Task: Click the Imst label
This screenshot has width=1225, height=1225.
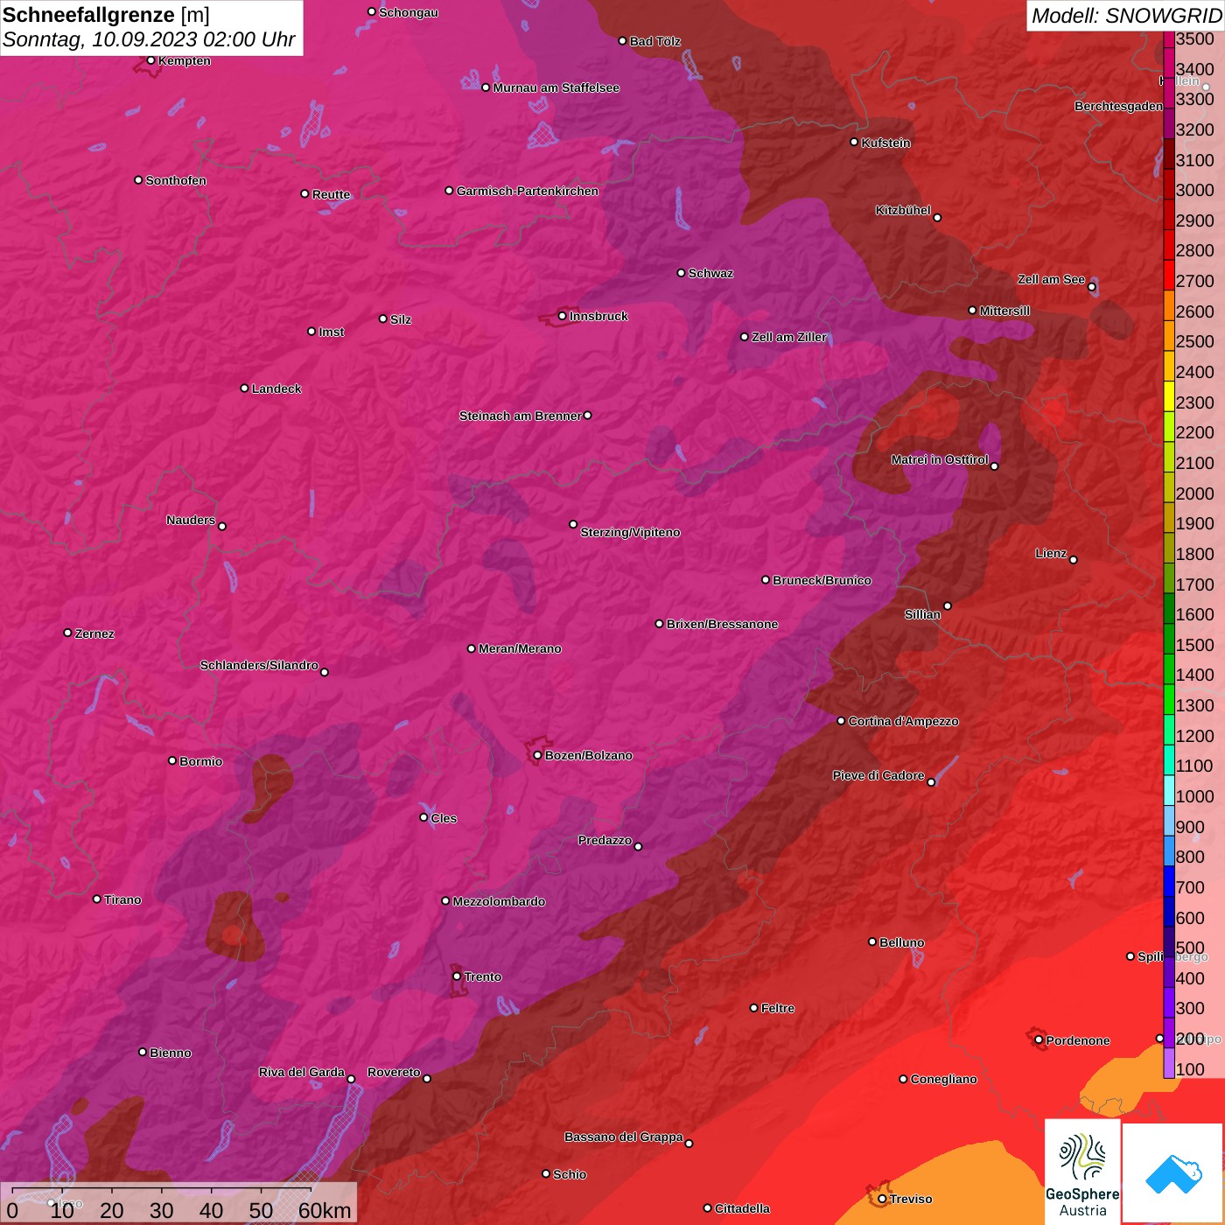Action: [331, 332]
